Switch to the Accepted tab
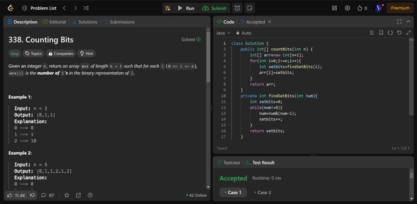Image resolution: width=417 pixels, height=204 pixels. click(252, 22)
